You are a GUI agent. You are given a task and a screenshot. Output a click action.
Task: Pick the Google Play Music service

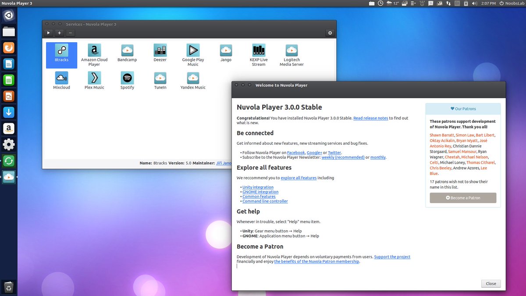(x=193, y=55)
